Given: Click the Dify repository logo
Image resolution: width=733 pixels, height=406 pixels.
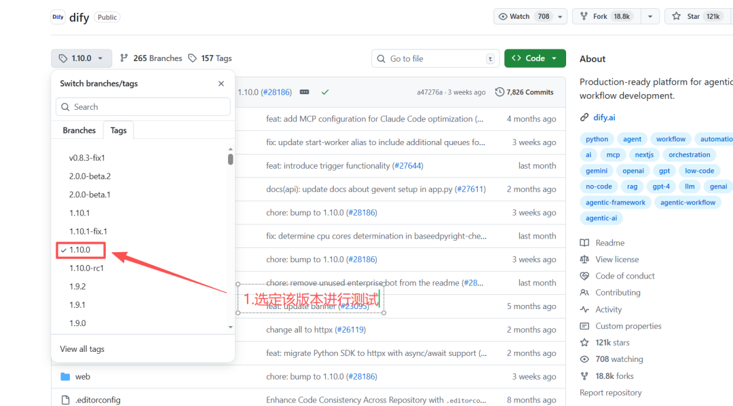Looking at the screenshot, I should pyautogui.click(x=58, y=17).
